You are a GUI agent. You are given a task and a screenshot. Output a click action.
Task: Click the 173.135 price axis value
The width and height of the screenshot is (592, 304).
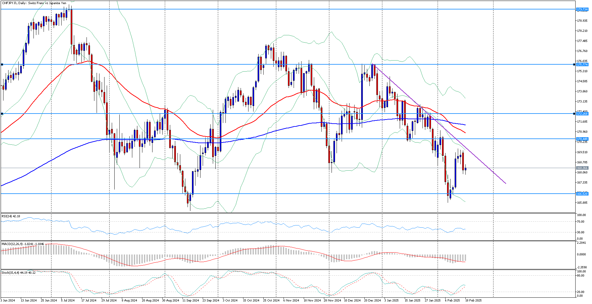tap(582, 102)
